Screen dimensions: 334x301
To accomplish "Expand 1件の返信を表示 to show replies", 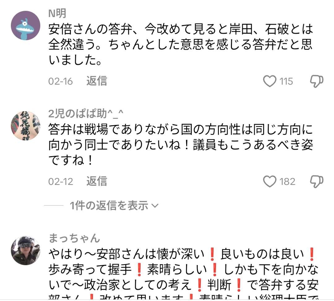I will coord(114,206).
